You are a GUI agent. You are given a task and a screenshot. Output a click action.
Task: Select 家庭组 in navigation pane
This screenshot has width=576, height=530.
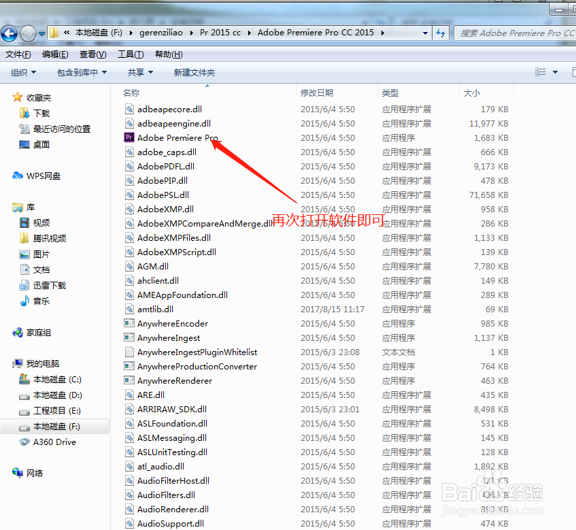coord(38,333)
